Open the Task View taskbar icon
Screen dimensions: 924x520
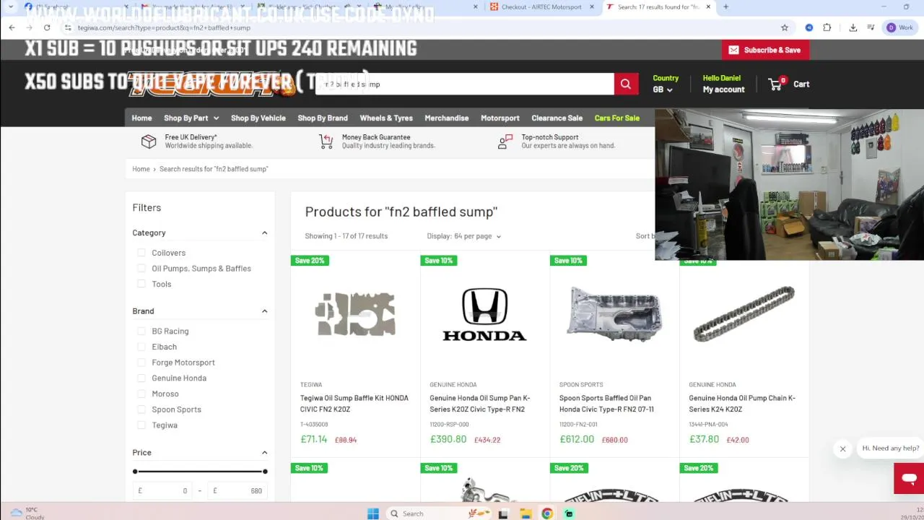(503, 513)
